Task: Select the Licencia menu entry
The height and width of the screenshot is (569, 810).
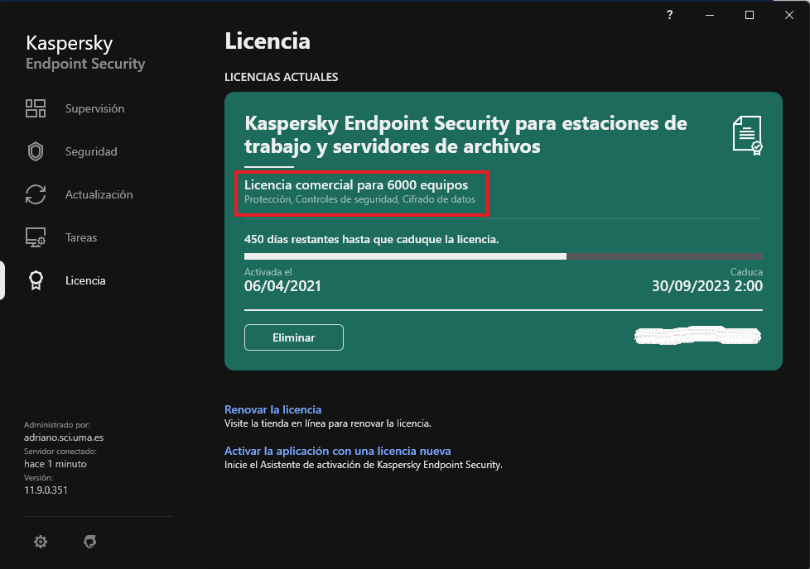Action: 85,280
